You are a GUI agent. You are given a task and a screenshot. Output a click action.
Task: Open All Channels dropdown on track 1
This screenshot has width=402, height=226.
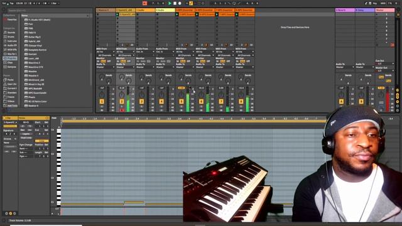[x=106, y=55]
